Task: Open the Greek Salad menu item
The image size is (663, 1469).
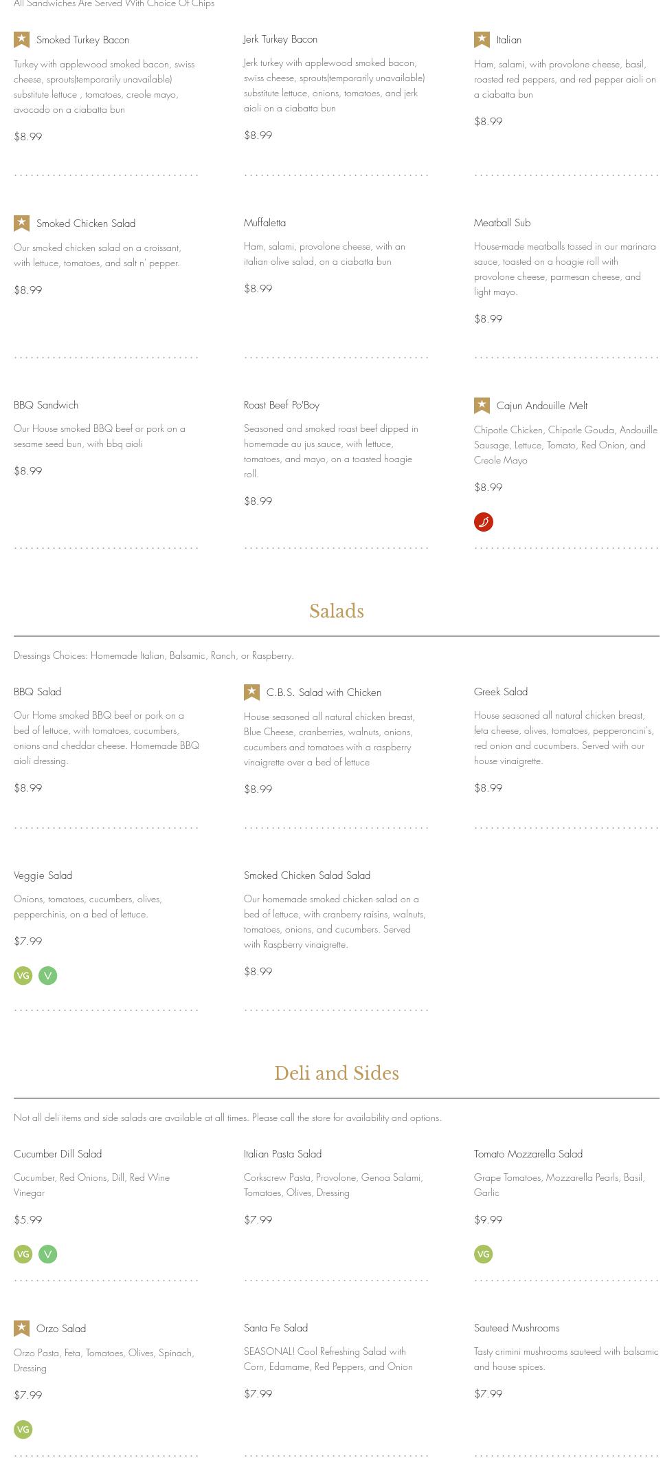Action: click(x=501, y=692)
